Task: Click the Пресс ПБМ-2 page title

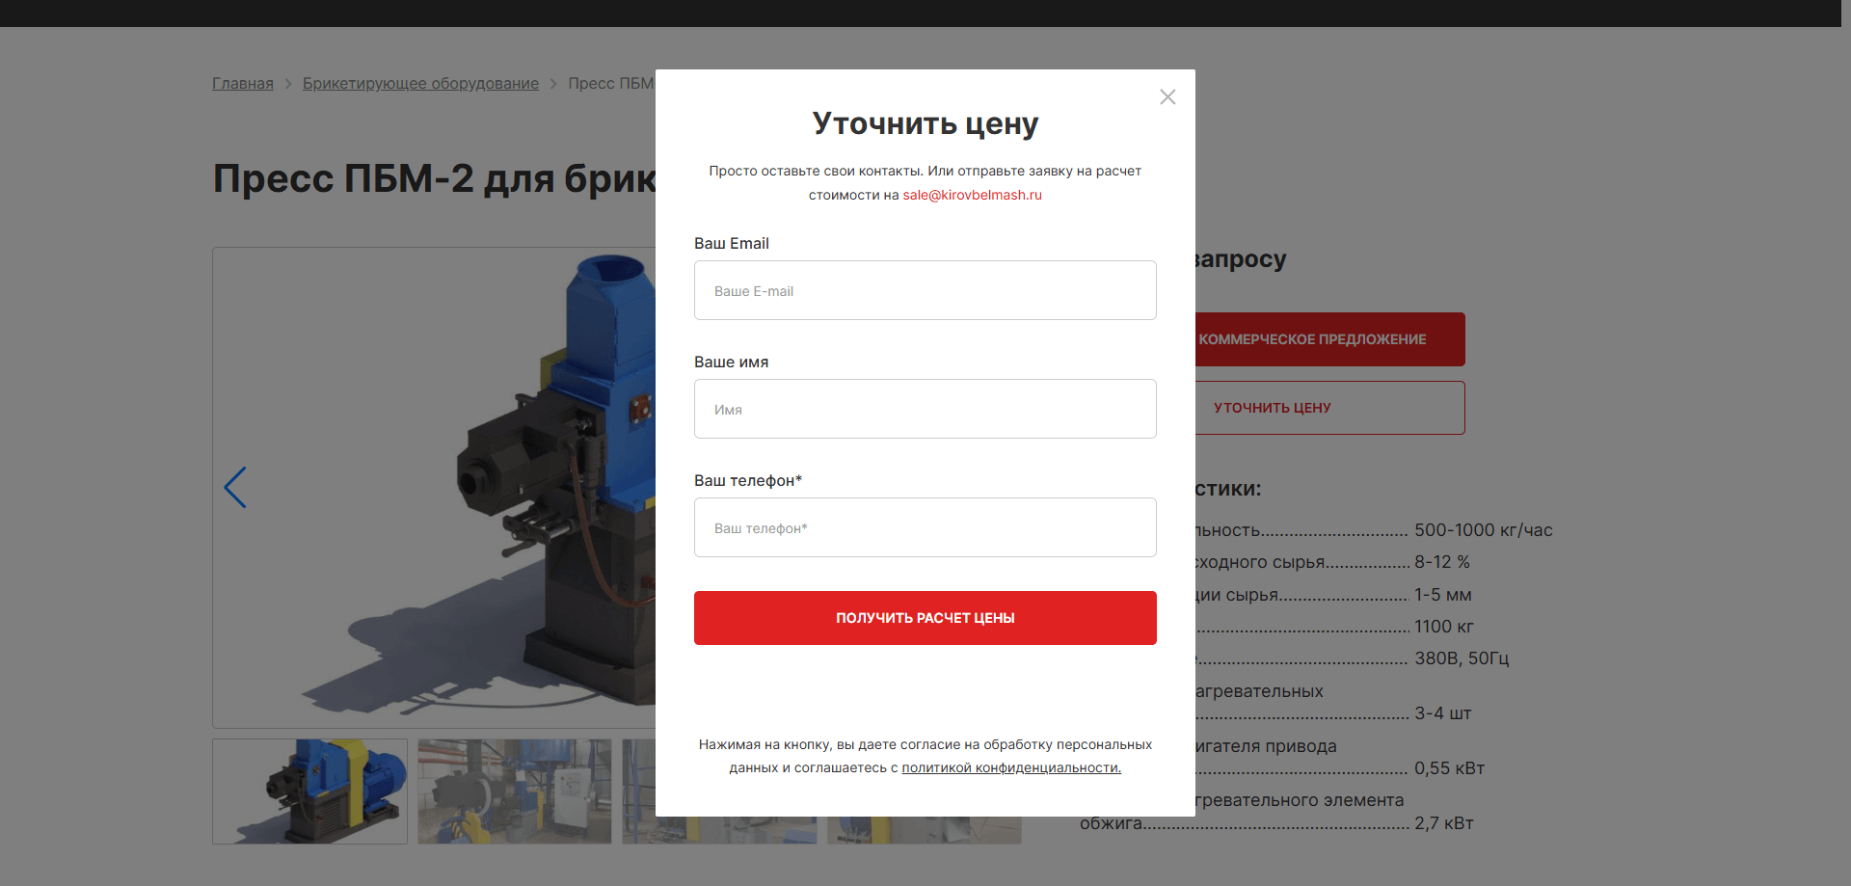Action: (434, 178)
